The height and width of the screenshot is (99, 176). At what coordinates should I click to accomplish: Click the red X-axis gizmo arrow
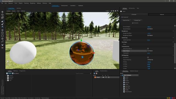94,53
